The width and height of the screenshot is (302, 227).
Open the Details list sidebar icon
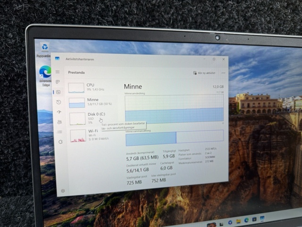click(x=60, y=132)
